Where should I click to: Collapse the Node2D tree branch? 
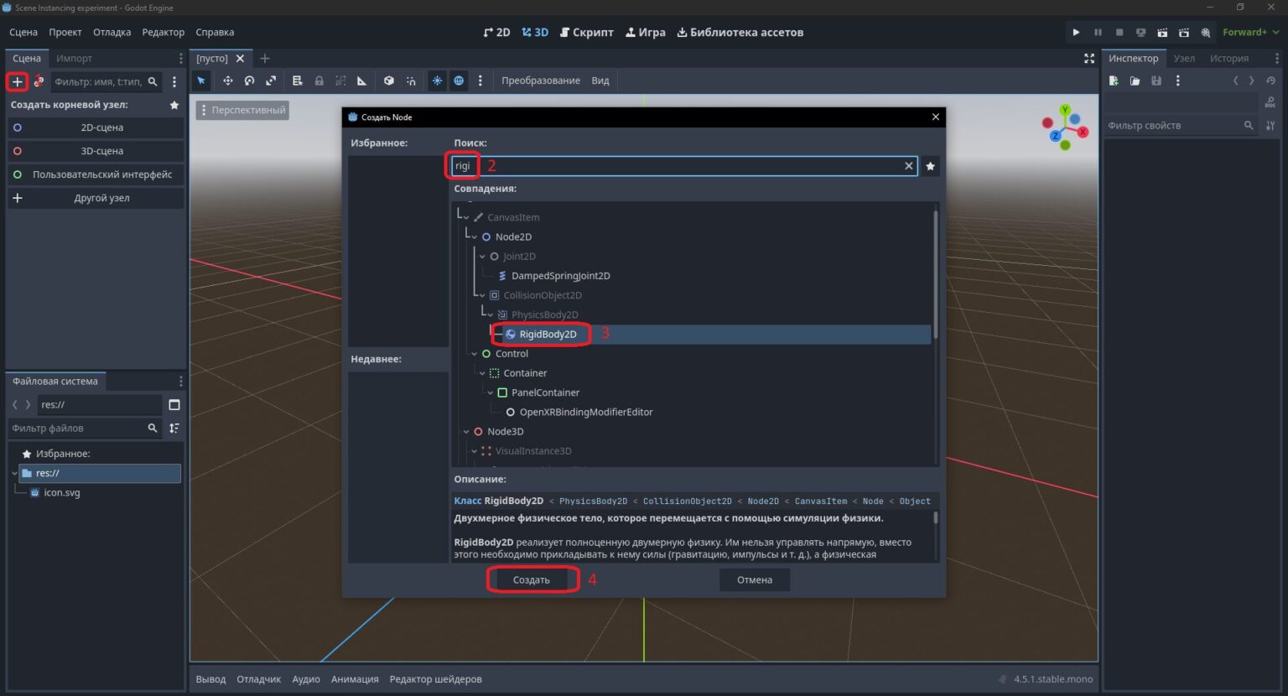point(475,237)
